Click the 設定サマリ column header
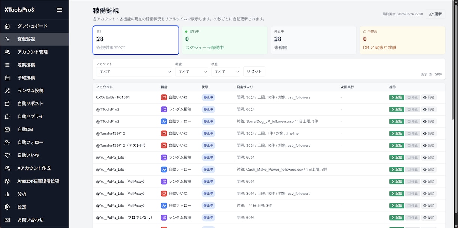The height and width of the screenshot is (228, 458). point(245,87)
